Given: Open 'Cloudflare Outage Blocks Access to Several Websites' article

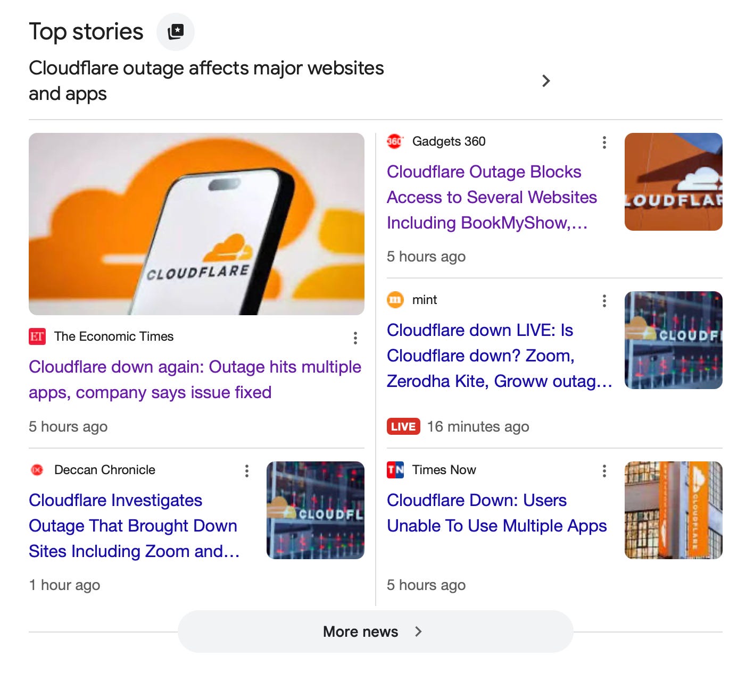Looking at the screenshot, I should 492,197.
